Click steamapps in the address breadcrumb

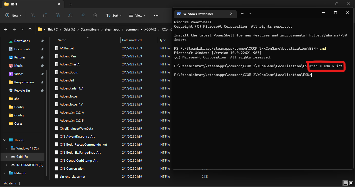[x=112, y=29]
